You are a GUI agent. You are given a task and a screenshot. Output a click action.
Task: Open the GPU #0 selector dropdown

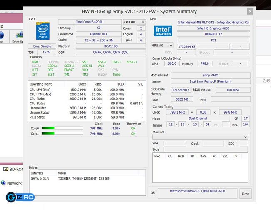click(162, 46)
